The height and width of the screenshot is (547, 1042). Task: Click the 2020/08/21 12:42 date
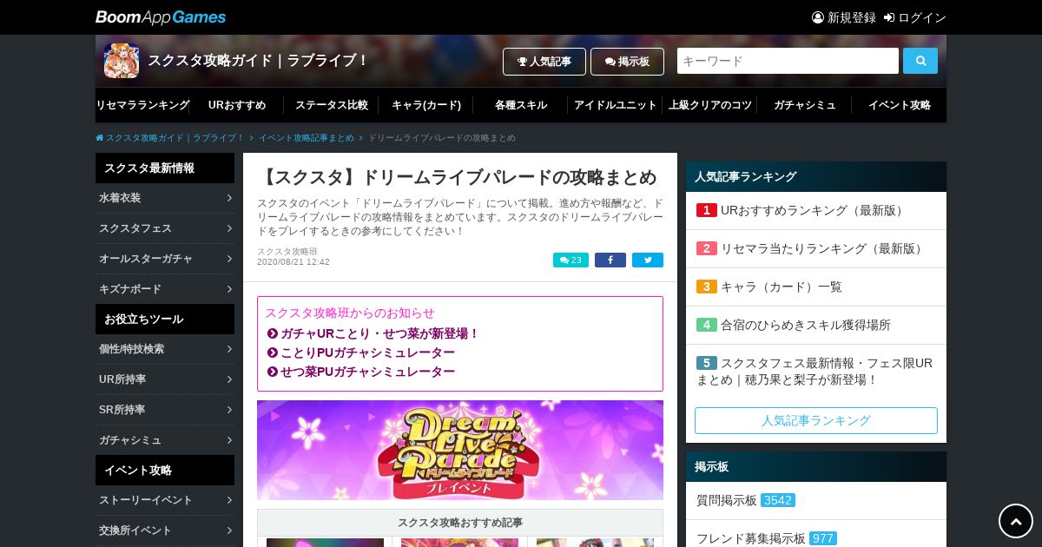point(293,261)
